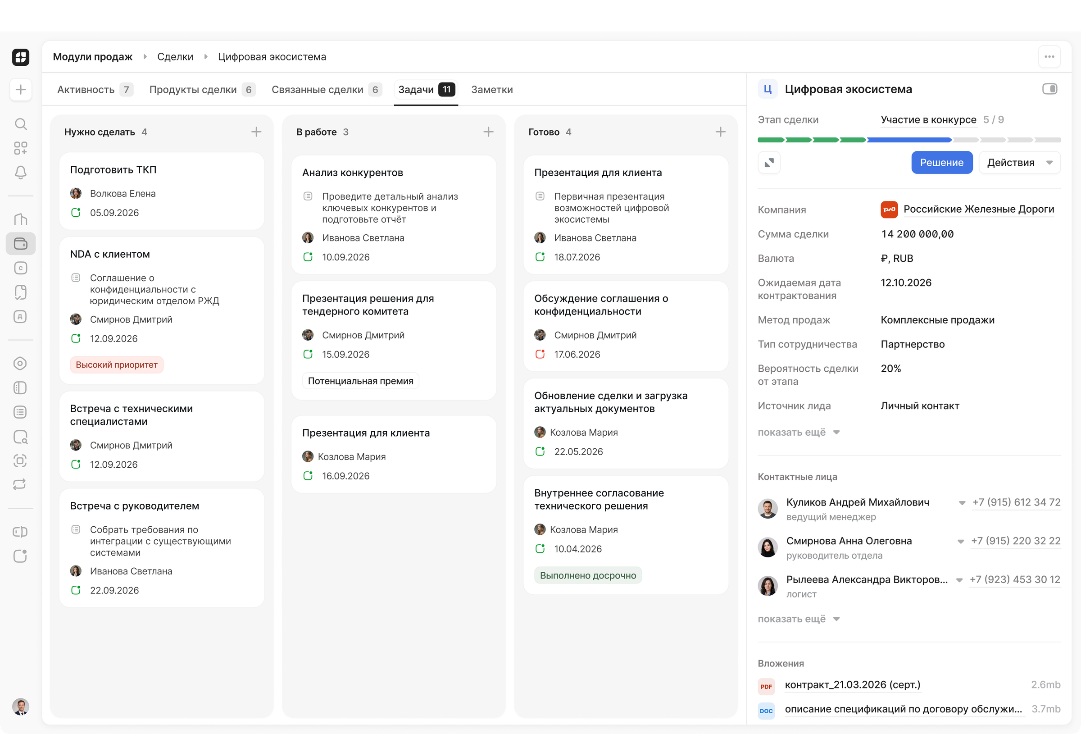Open dropdown arrow next to Смирнова Анна Олеговна
1081x734 pixels.
pos(961,541)
